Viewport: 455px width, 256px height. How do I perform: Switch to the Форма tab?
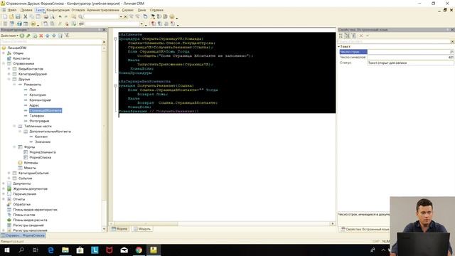119,229
